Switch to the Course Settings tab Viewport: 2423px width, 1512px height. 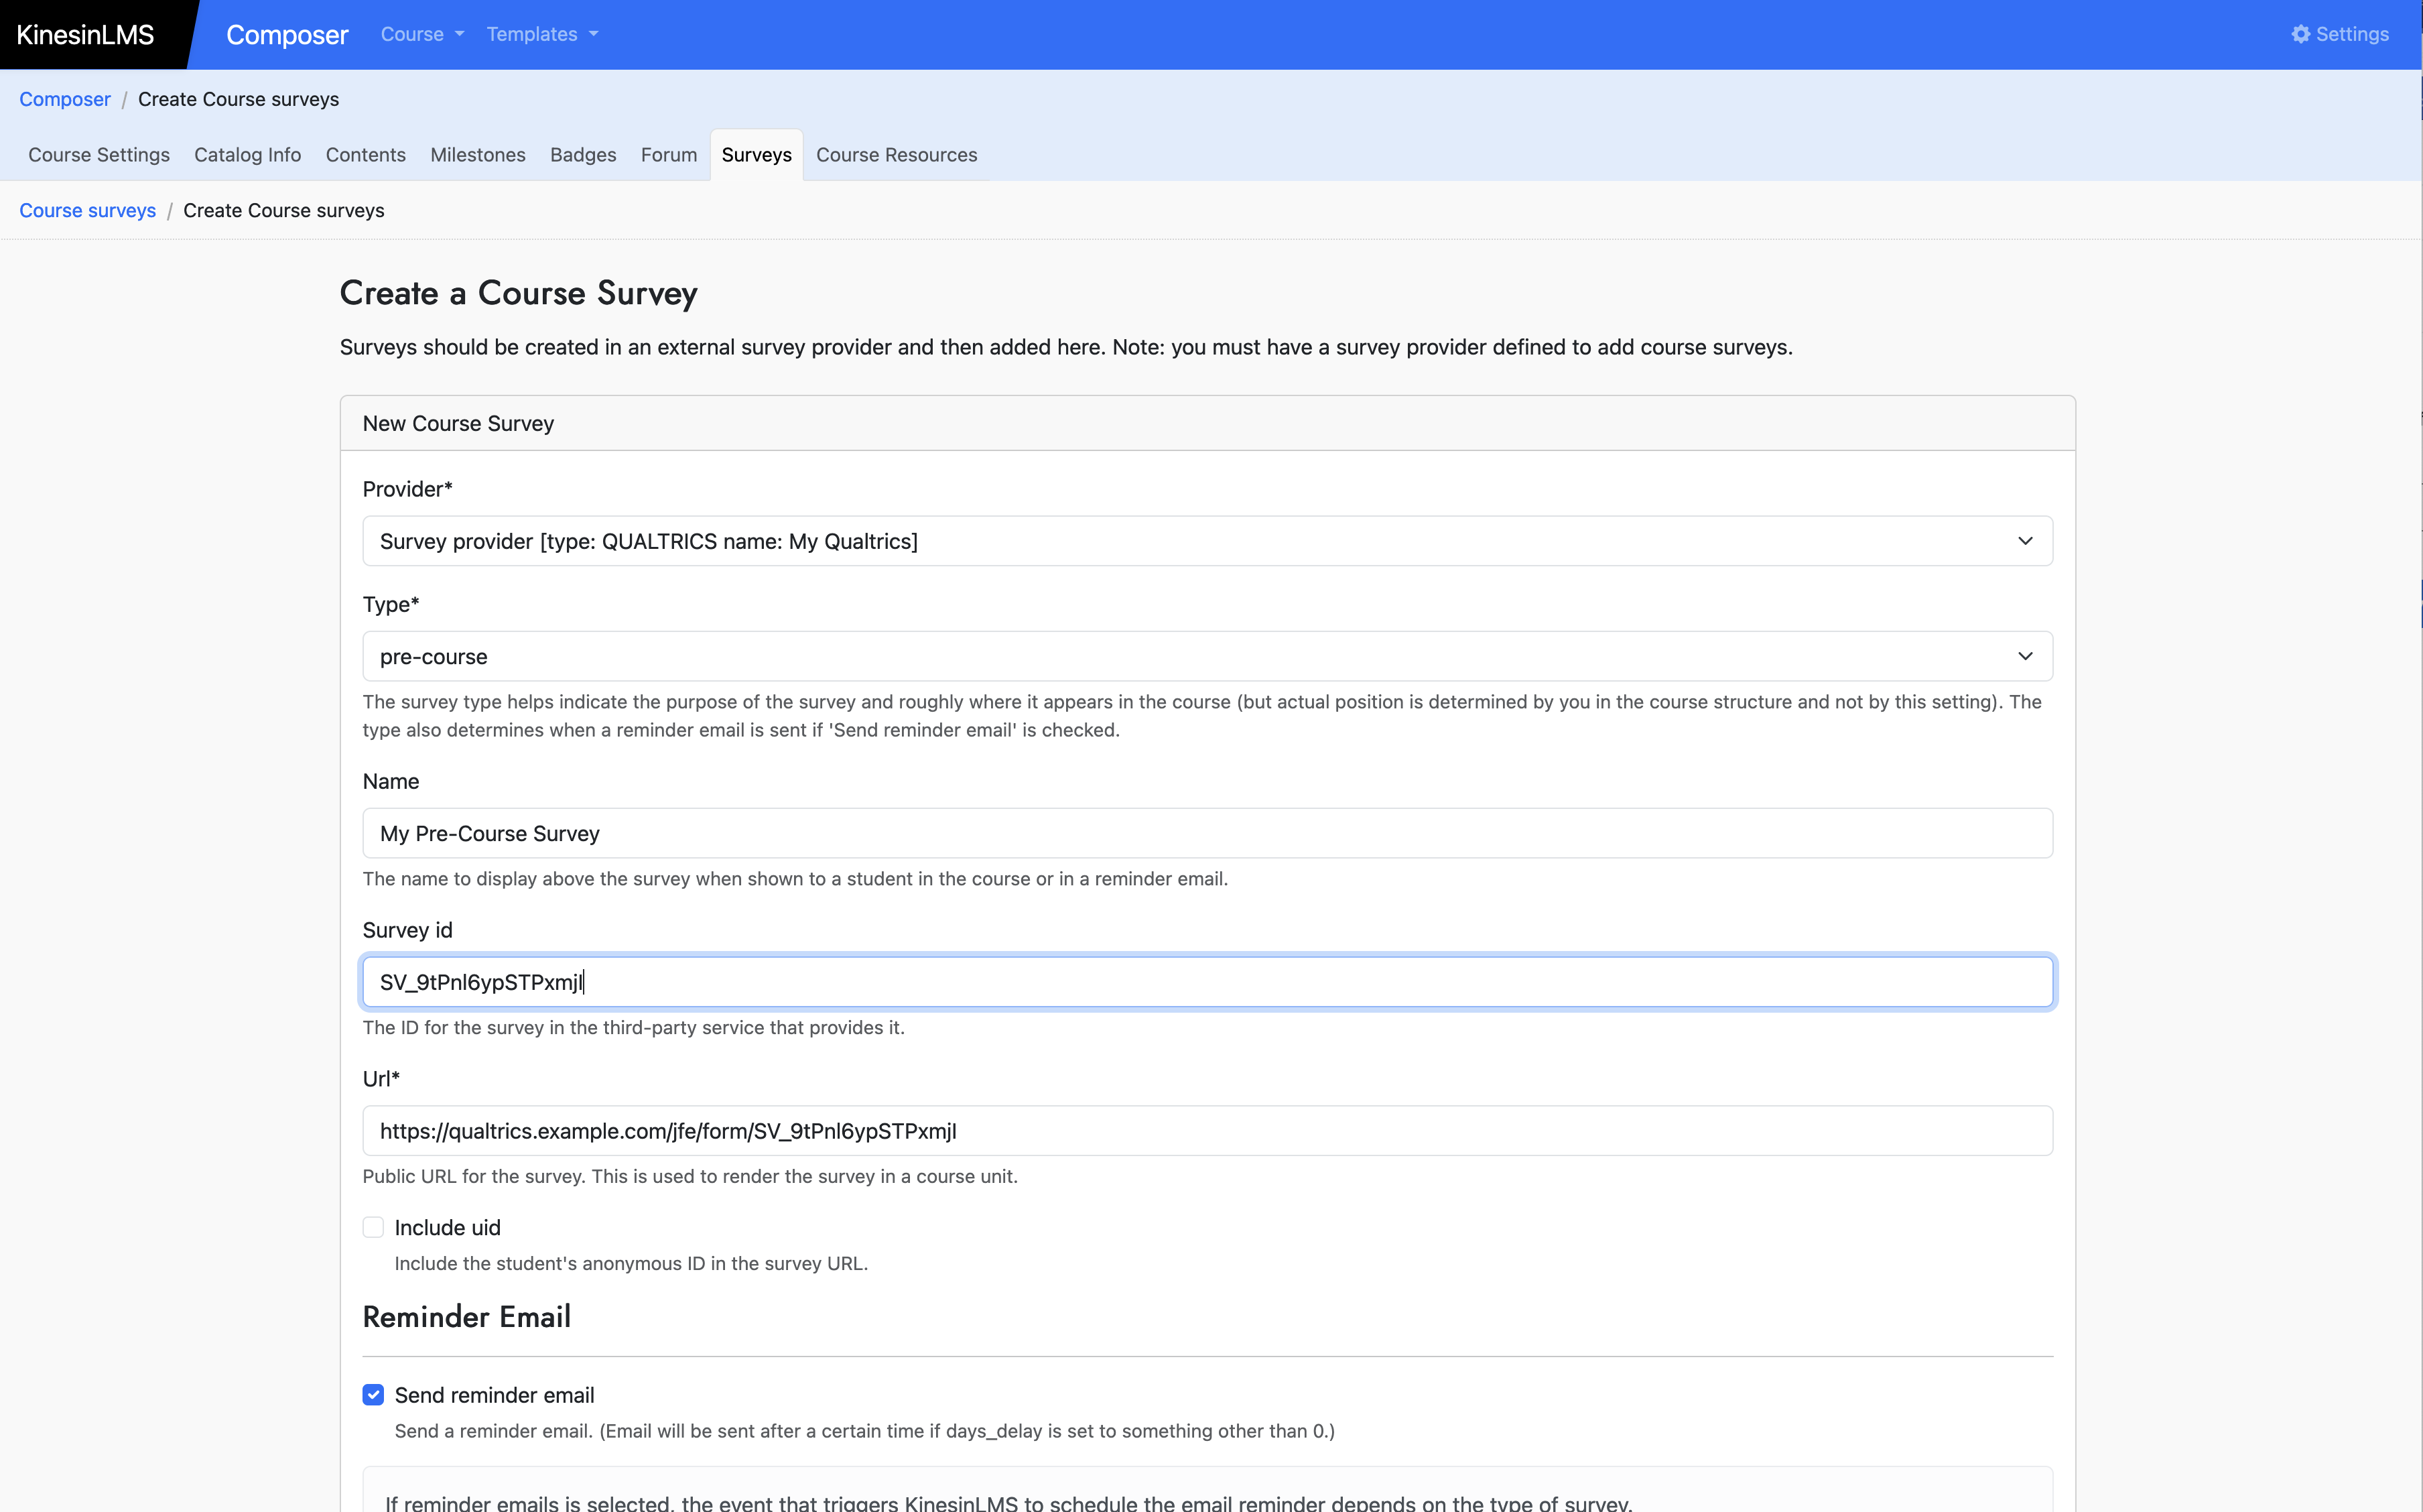99,155
